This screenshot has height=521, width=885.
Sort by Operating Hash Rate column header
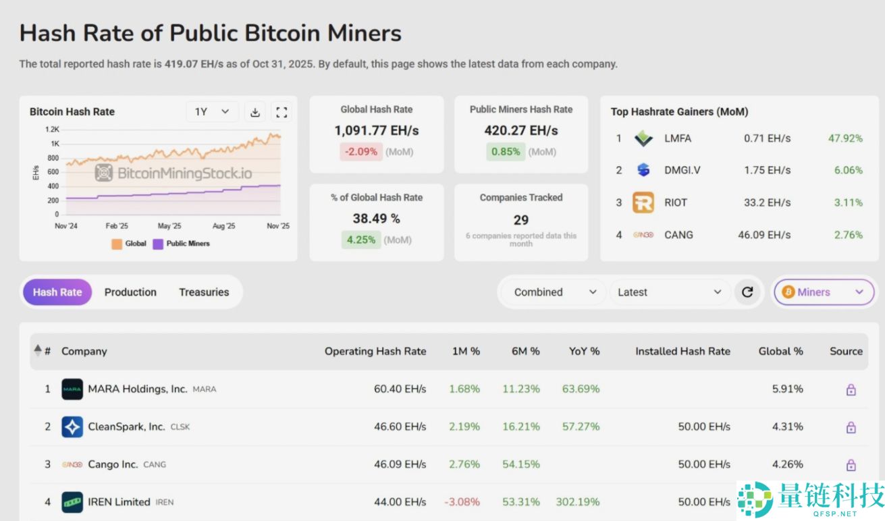tap(375, 351)
